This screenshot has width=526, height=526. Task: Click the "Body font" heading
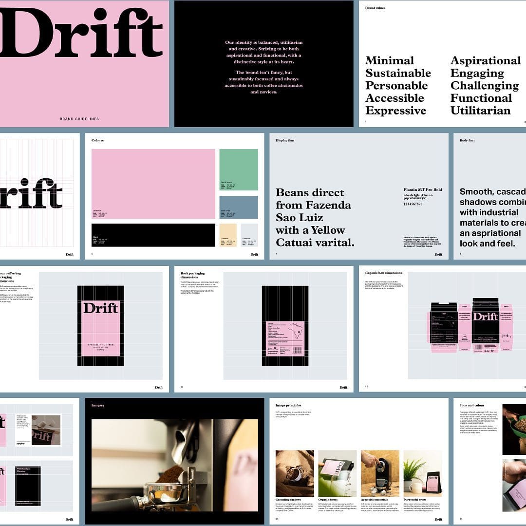point(467,140)
